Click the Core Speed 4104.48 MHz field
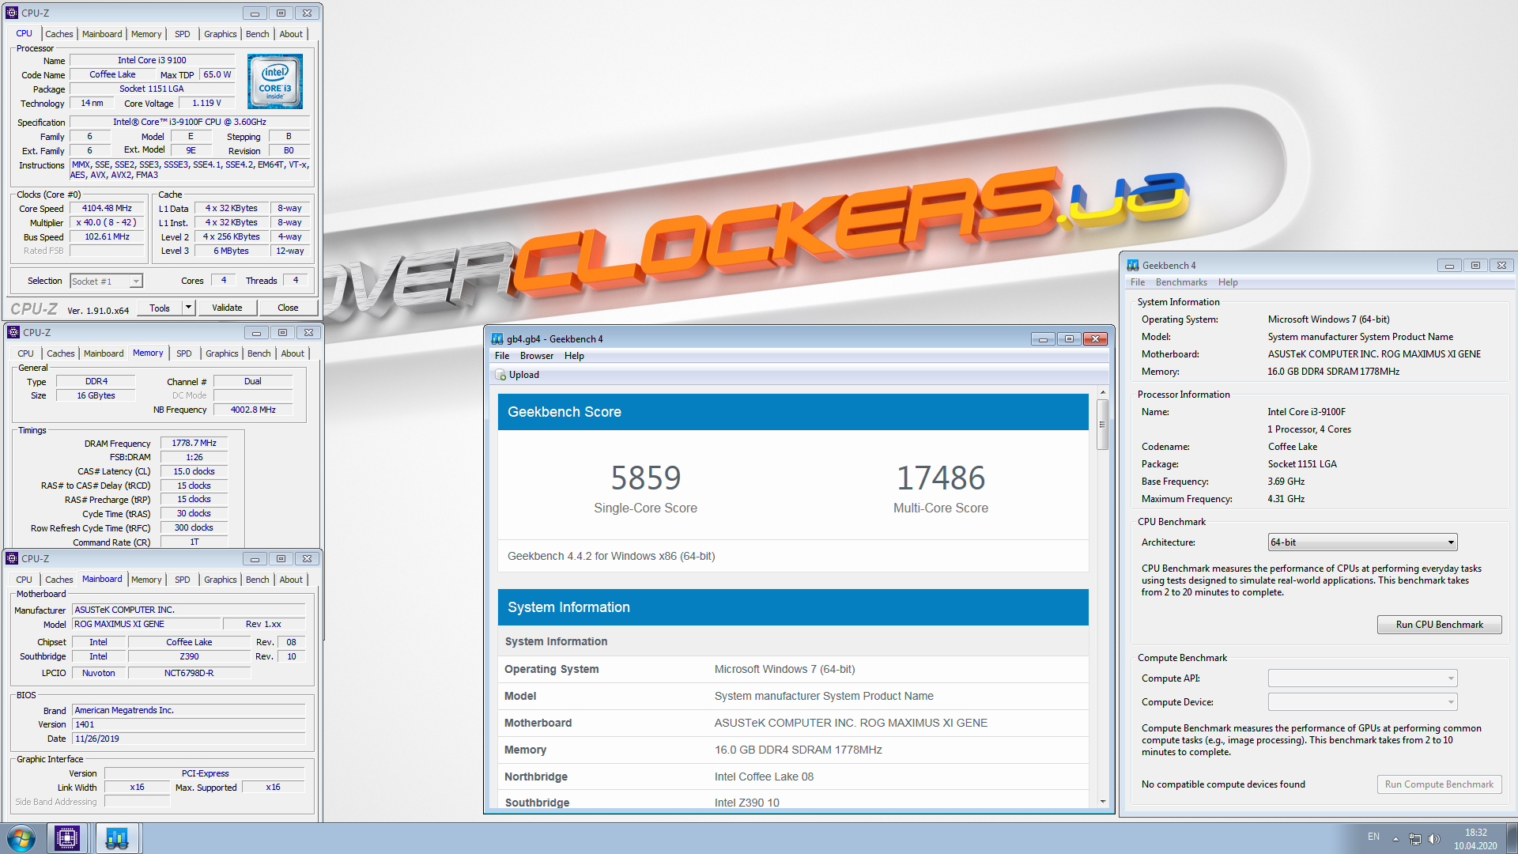1518x854 pixels. point(108,209)
